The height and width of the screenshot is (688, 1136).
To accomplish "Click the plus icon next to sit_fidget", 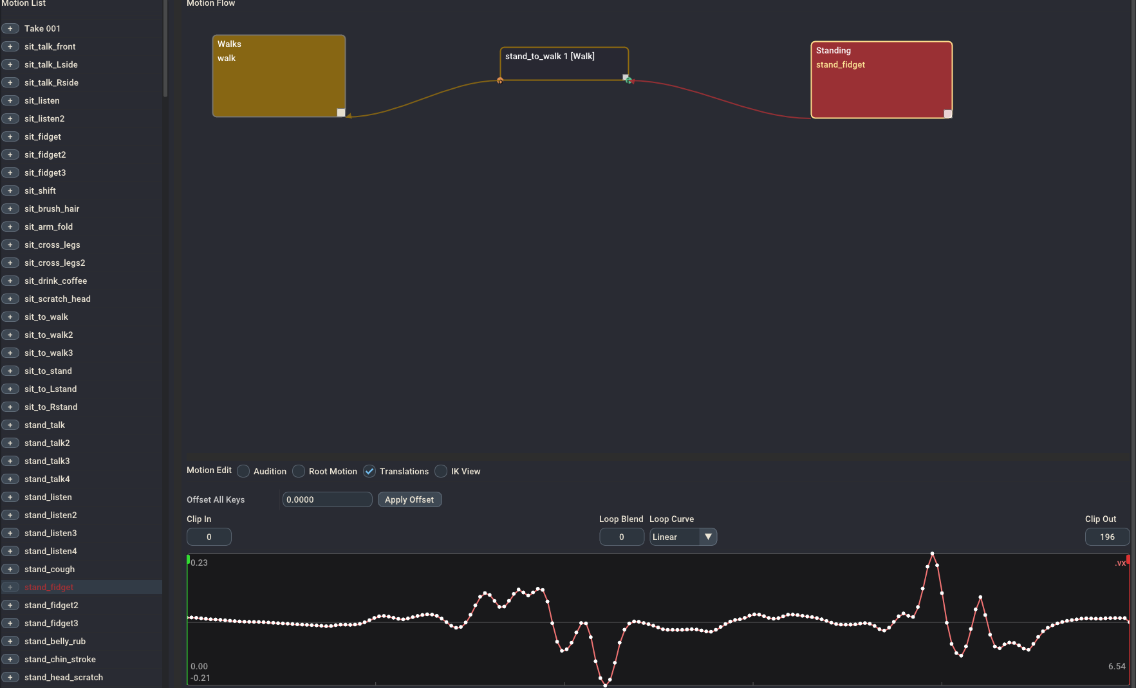I will pyautogui.click(x=10, y=136).
